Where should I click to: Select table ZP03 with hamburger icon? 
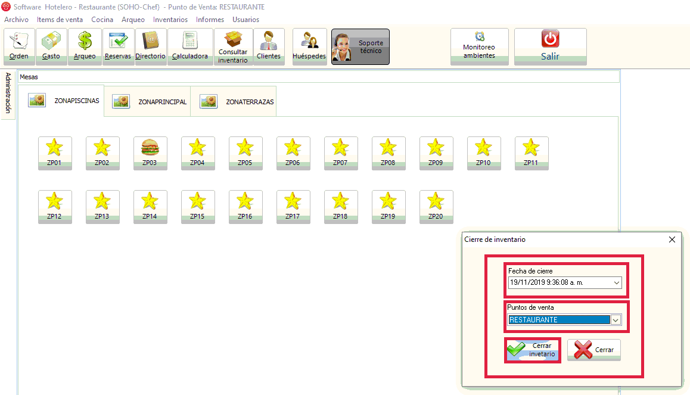point(150,153)
